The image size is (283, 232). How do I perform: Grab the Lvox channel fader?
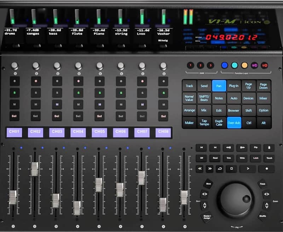(141, 178)
